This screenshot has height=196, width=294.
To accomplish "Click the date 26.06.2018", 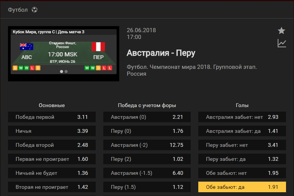I will coord(141,30).
